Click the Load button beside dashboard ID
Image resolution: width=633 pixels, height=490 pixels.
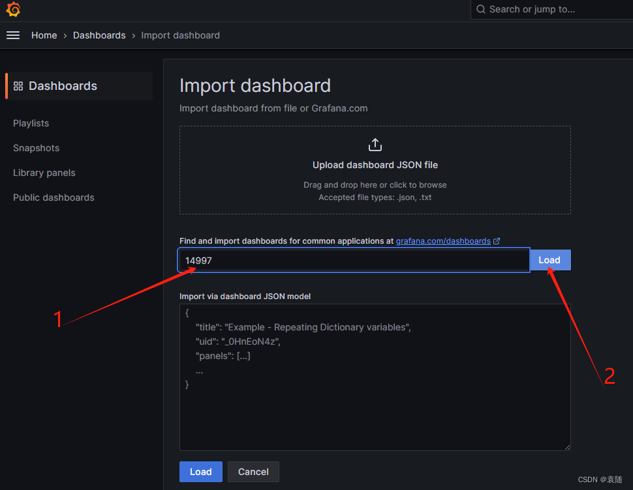point(549,259)
